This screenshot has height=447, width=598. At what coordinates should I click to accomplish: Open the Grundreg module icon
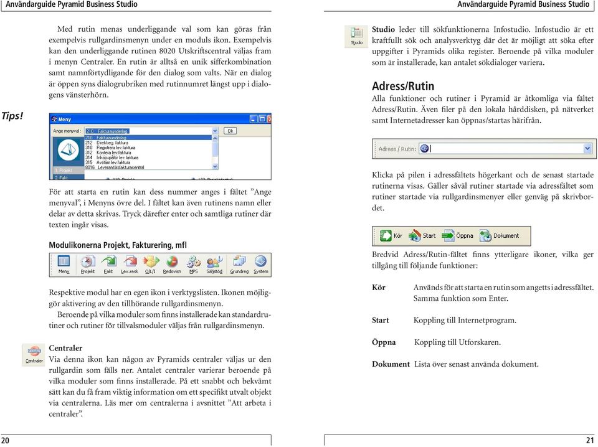(x=239, y=265)
